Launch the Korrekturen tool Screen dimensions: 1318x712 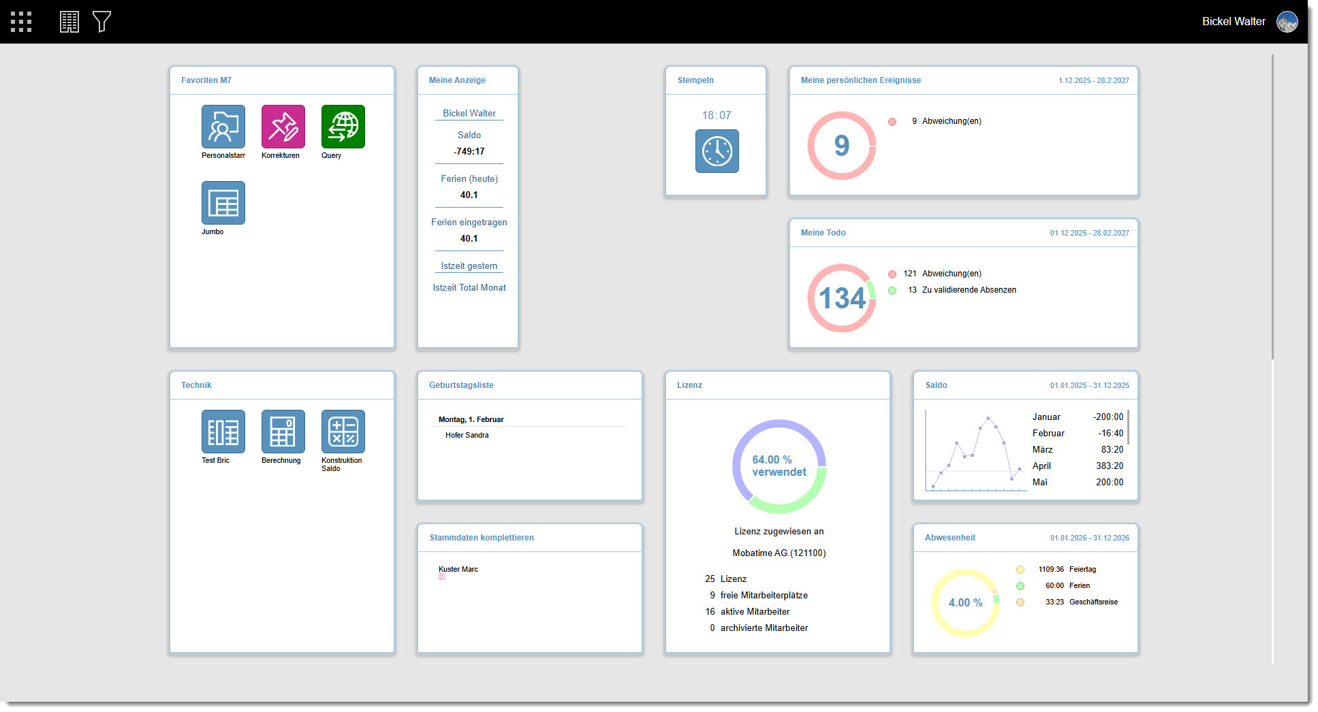[283, 127]
